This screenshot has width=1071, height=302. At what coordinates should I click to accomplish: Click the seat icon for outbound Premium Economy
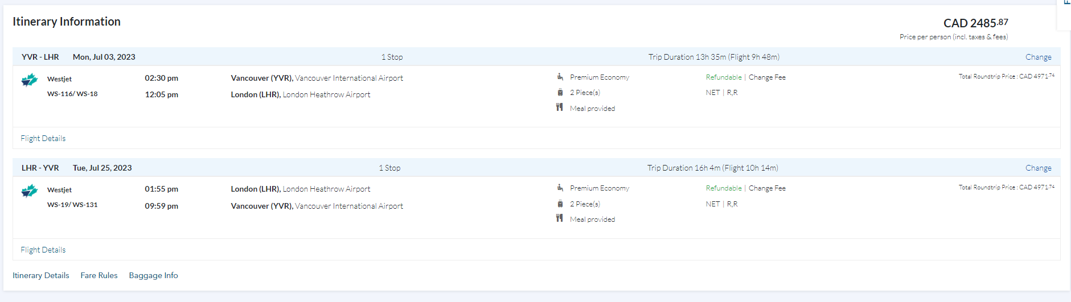click(x=560, y=77)
